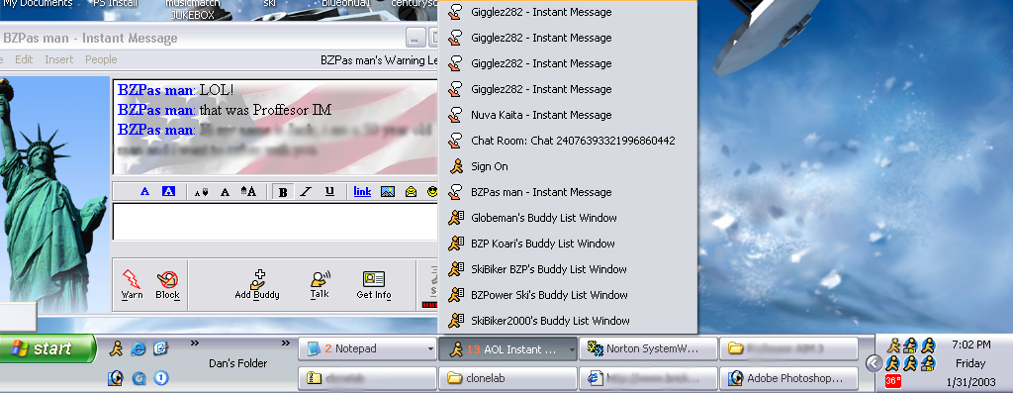The height and width of the screenshot is (393, 1013).
Task: Toggle underline formatting in the IM toolbar
Action: tap(329, 192)
